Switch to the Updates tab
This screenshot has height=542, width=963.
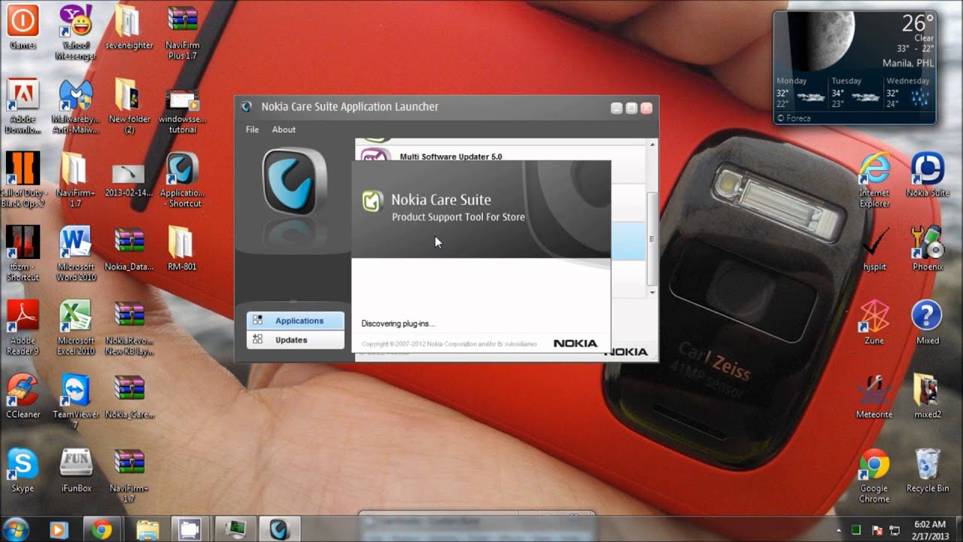coord(295,340)
